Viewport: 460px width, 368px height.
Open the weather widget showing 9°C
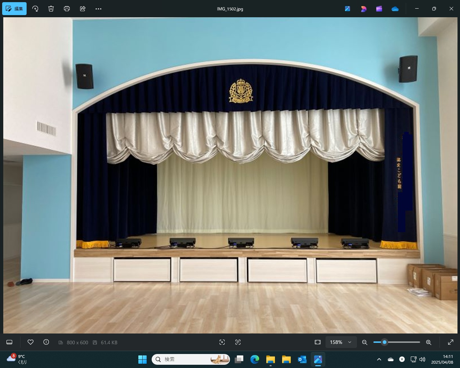tap(17, 359)
